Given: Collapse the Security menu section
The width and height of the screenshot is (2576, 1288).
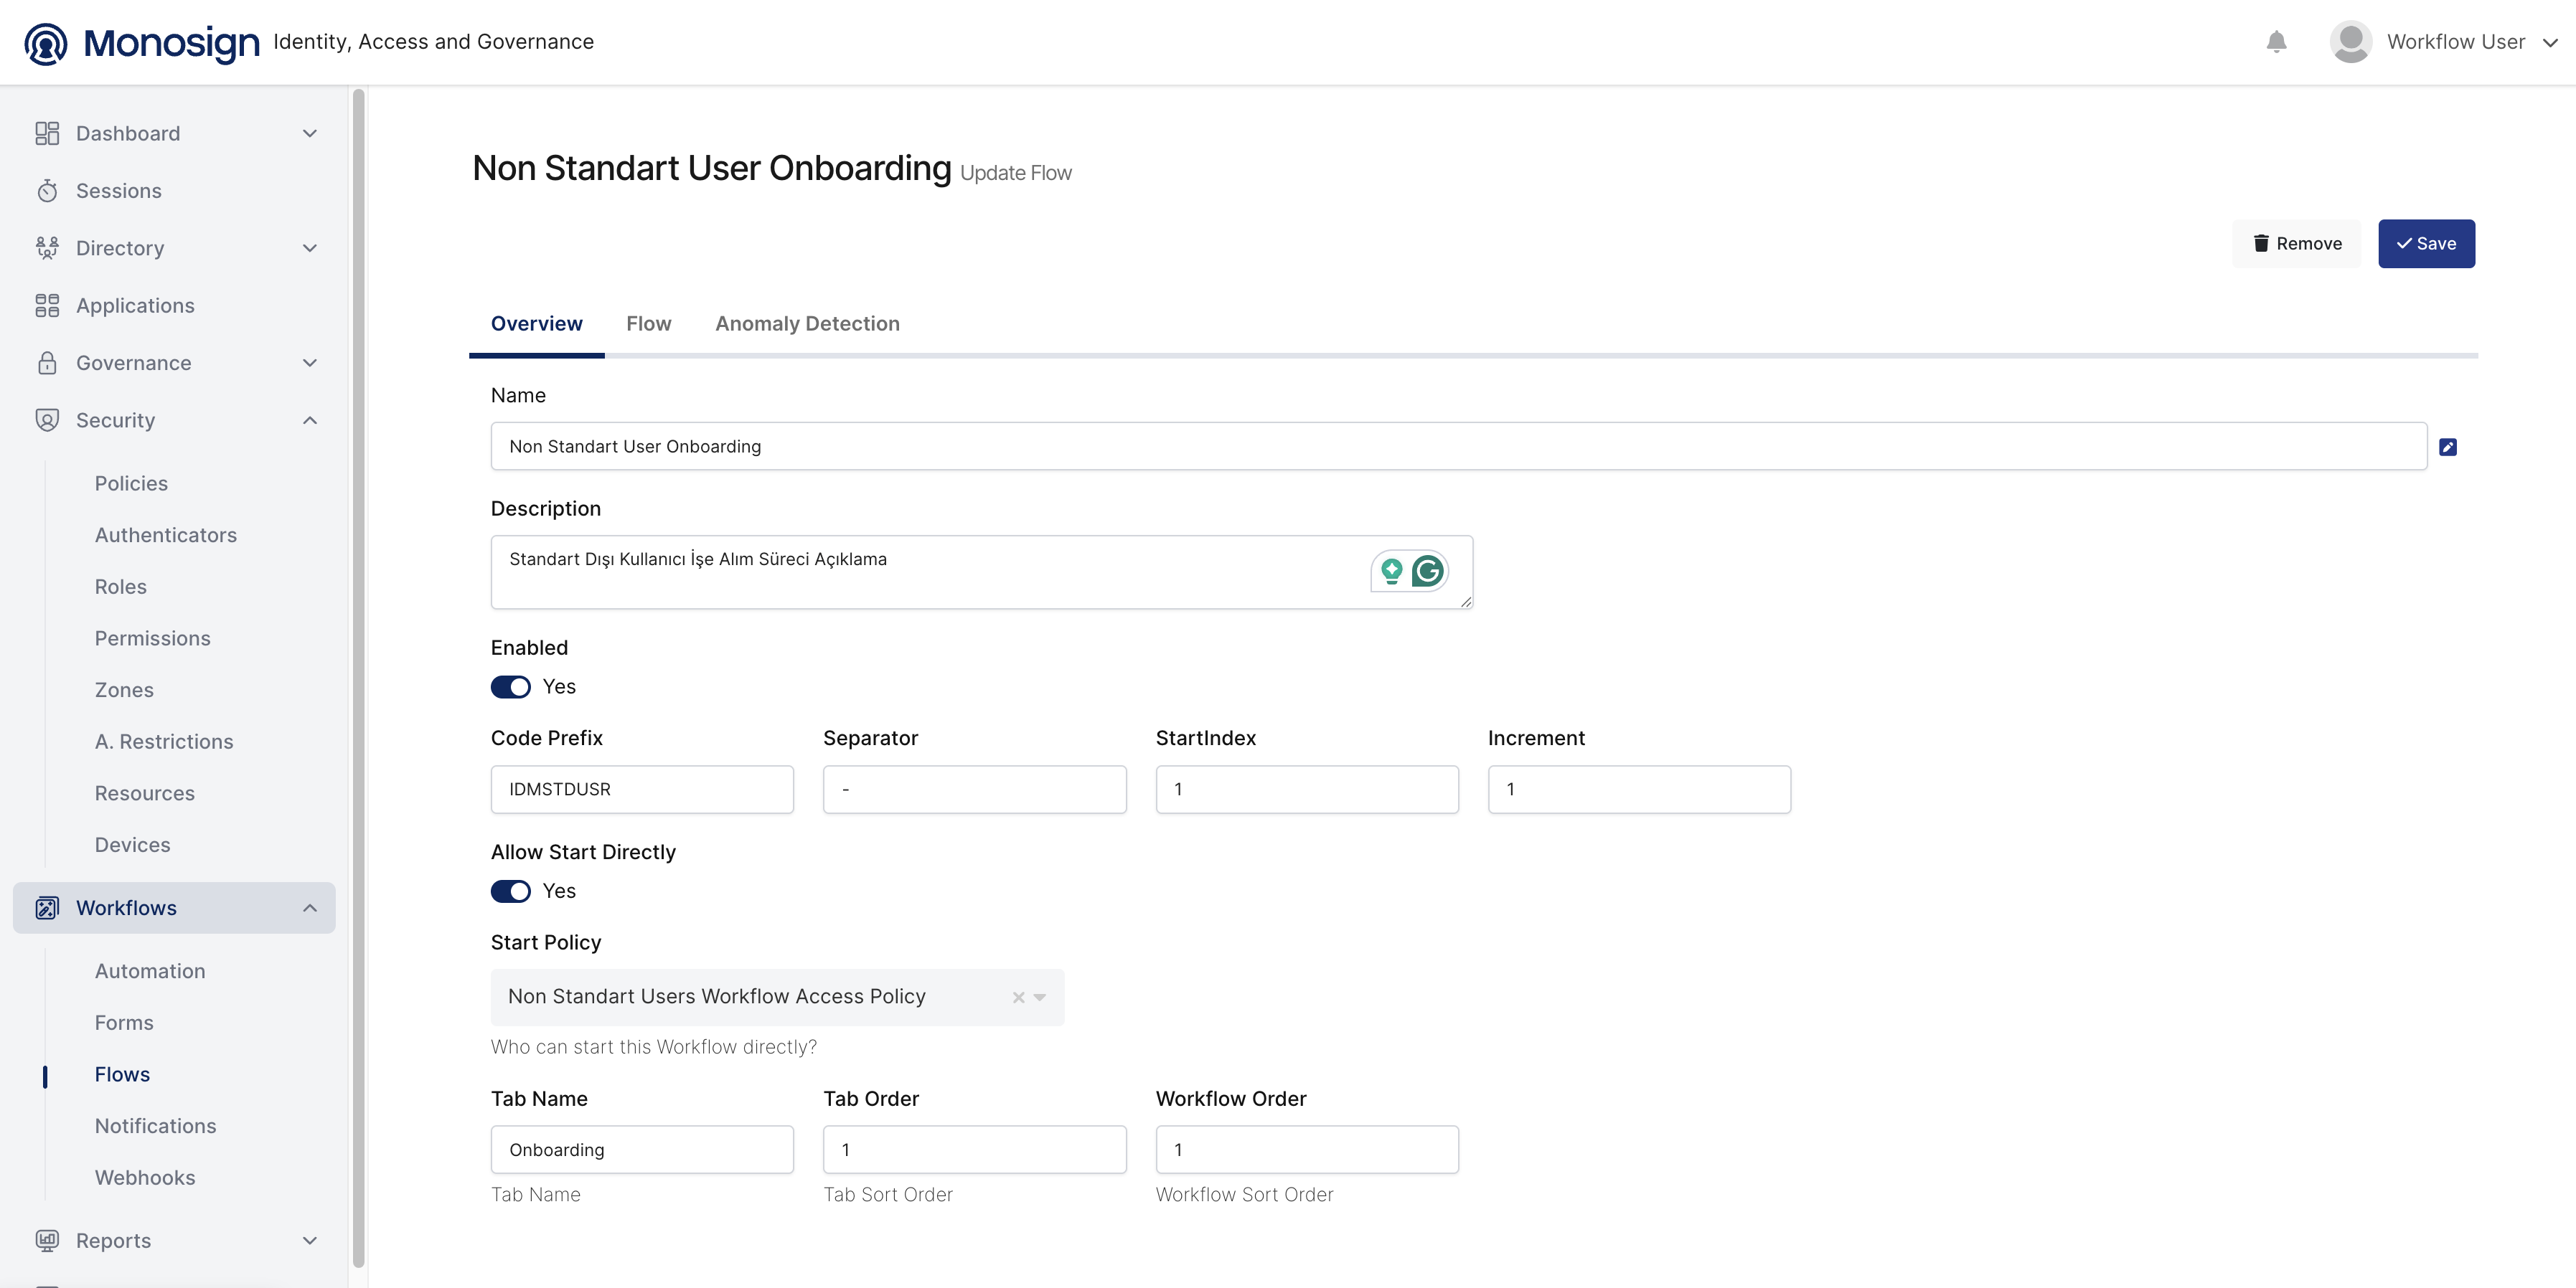Looking at the screenshot, I should pyautogui.click(x=310, y=421).
